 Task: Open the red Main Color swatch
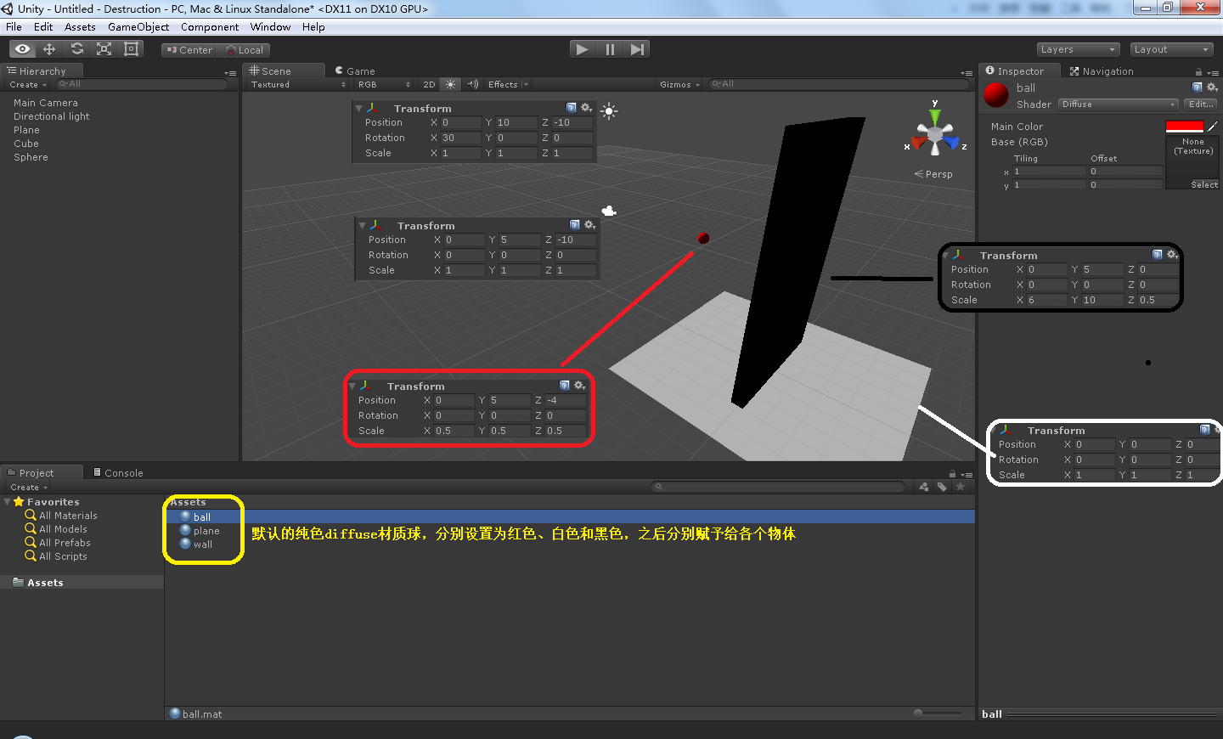pos(1185,127)
